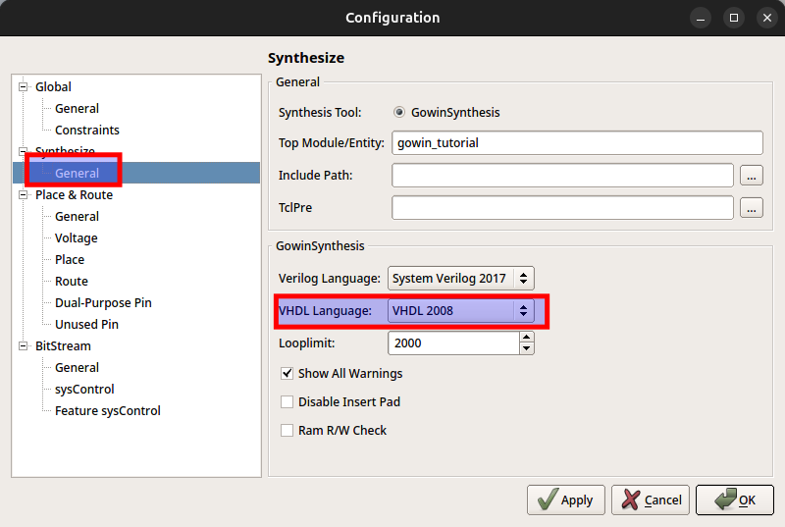Screen dimensions: 785x527
Task: Close the Configuration dialog
Action: pyautogui.click(x=767, y=18)
